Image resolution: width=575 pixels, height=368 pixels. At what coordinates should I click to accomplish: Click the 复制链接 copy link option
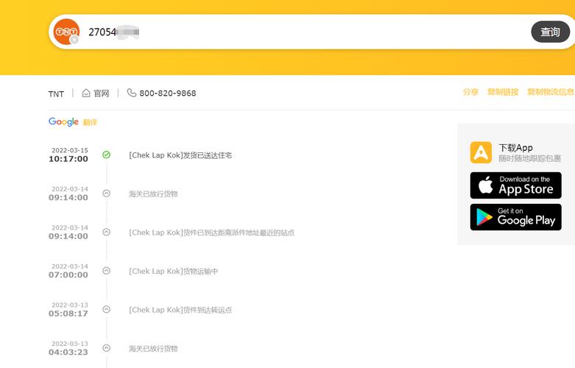503,92
